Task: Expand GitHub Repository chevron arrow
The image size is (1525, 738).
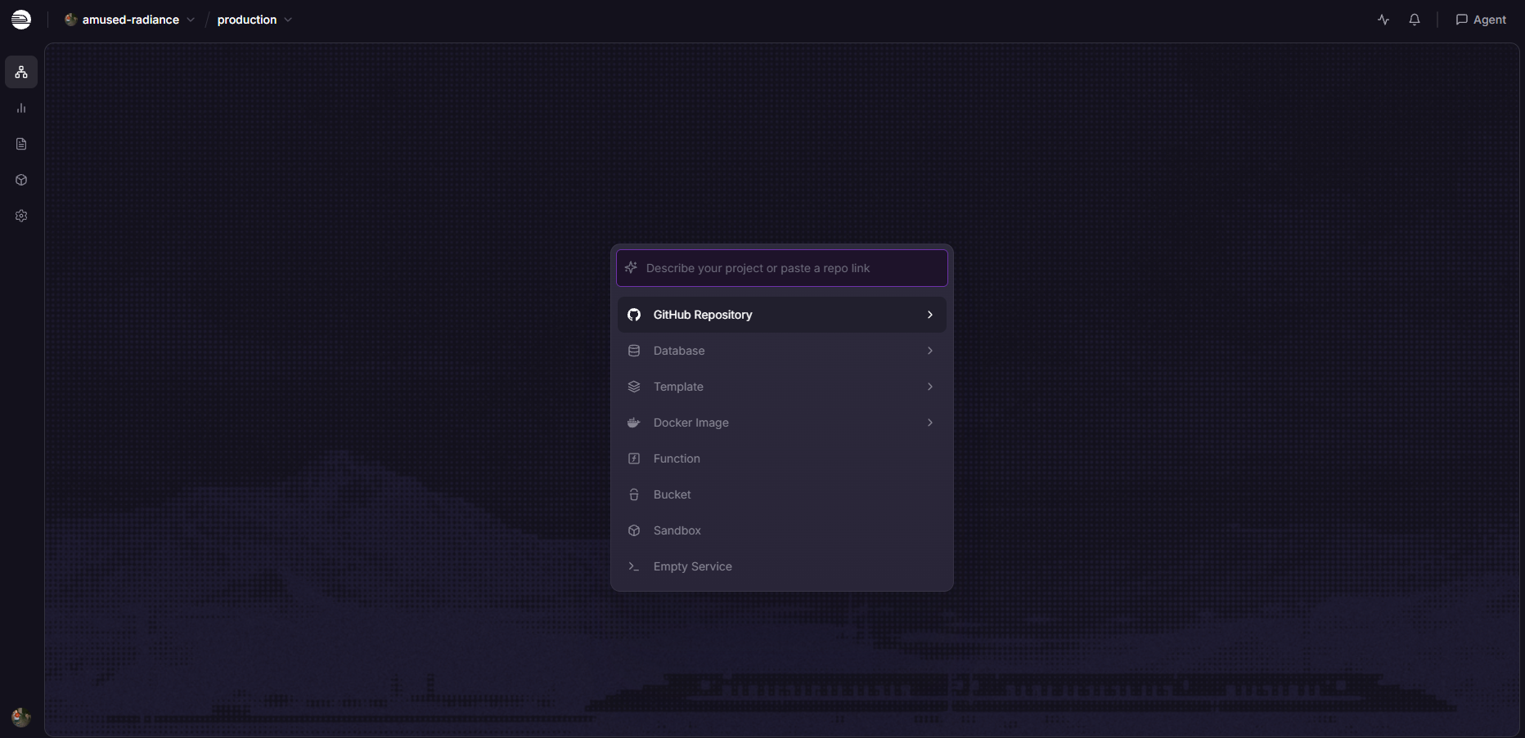Action: coord(930,315)
